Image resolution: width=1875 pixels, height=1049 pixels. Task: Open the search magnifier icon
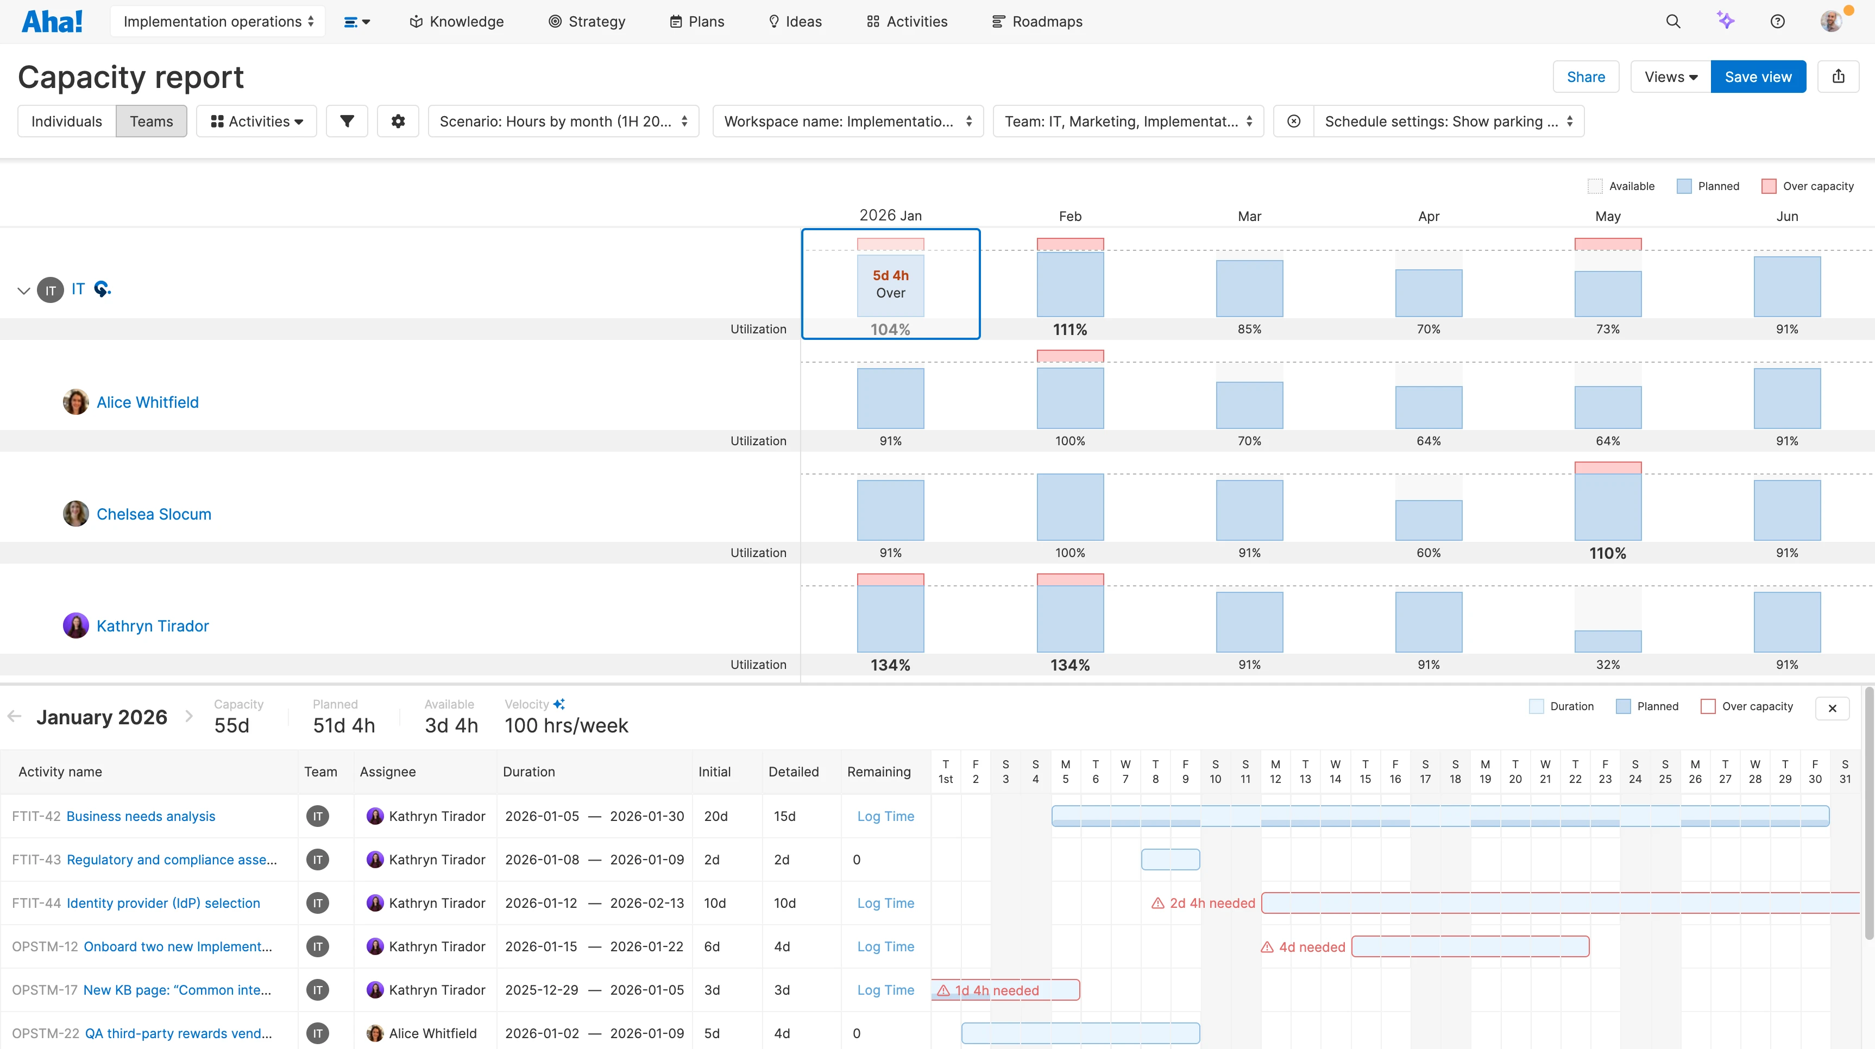(1672, 22)
